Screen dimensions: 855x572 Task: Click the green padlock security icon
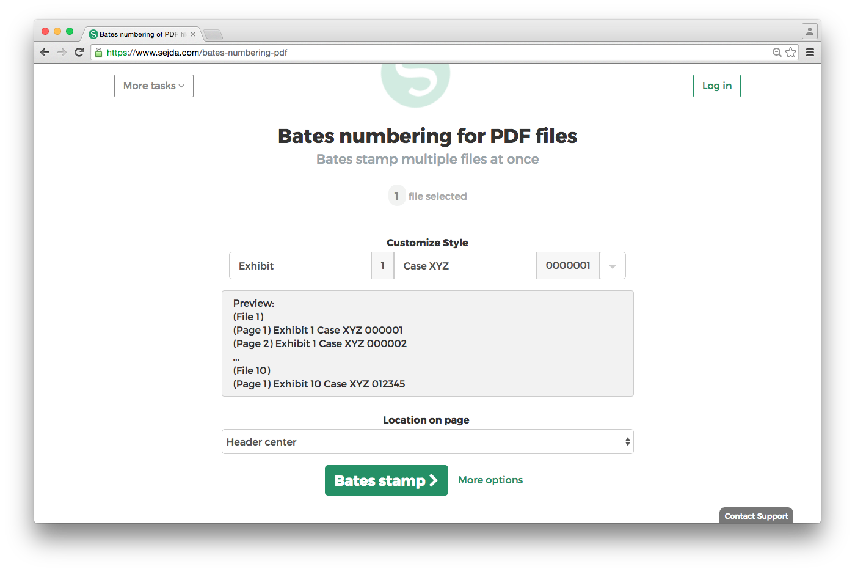(98, 53)
